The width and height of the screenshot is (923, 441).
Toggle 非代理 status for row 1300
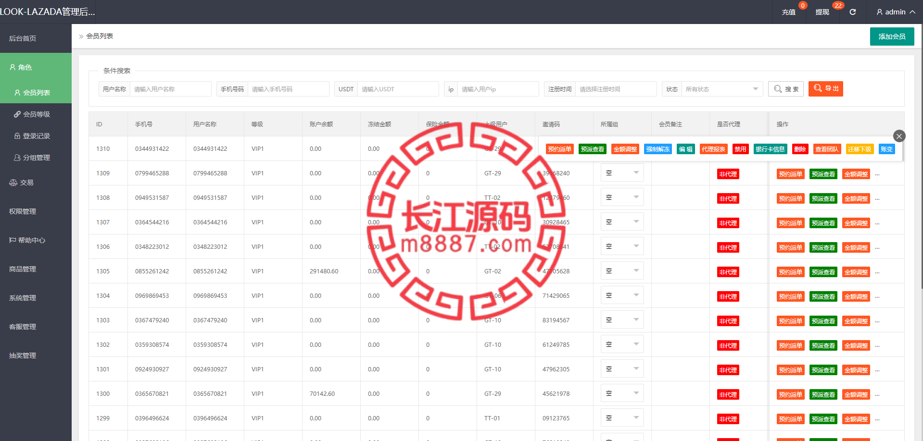(x=728, y=394)
